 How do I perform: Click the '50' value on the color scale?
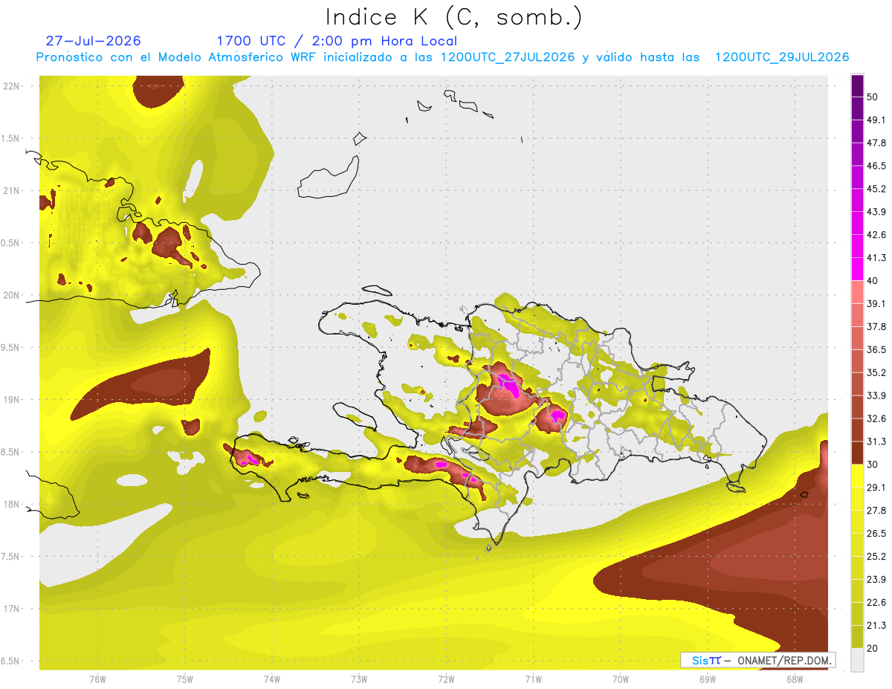coord(873,97)
